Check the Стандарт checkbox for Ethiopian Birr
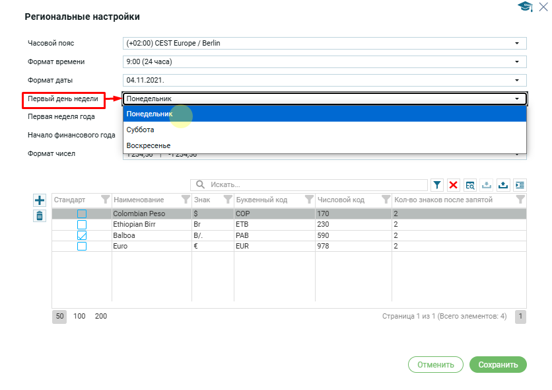552x390 pixels. [82, 225]
